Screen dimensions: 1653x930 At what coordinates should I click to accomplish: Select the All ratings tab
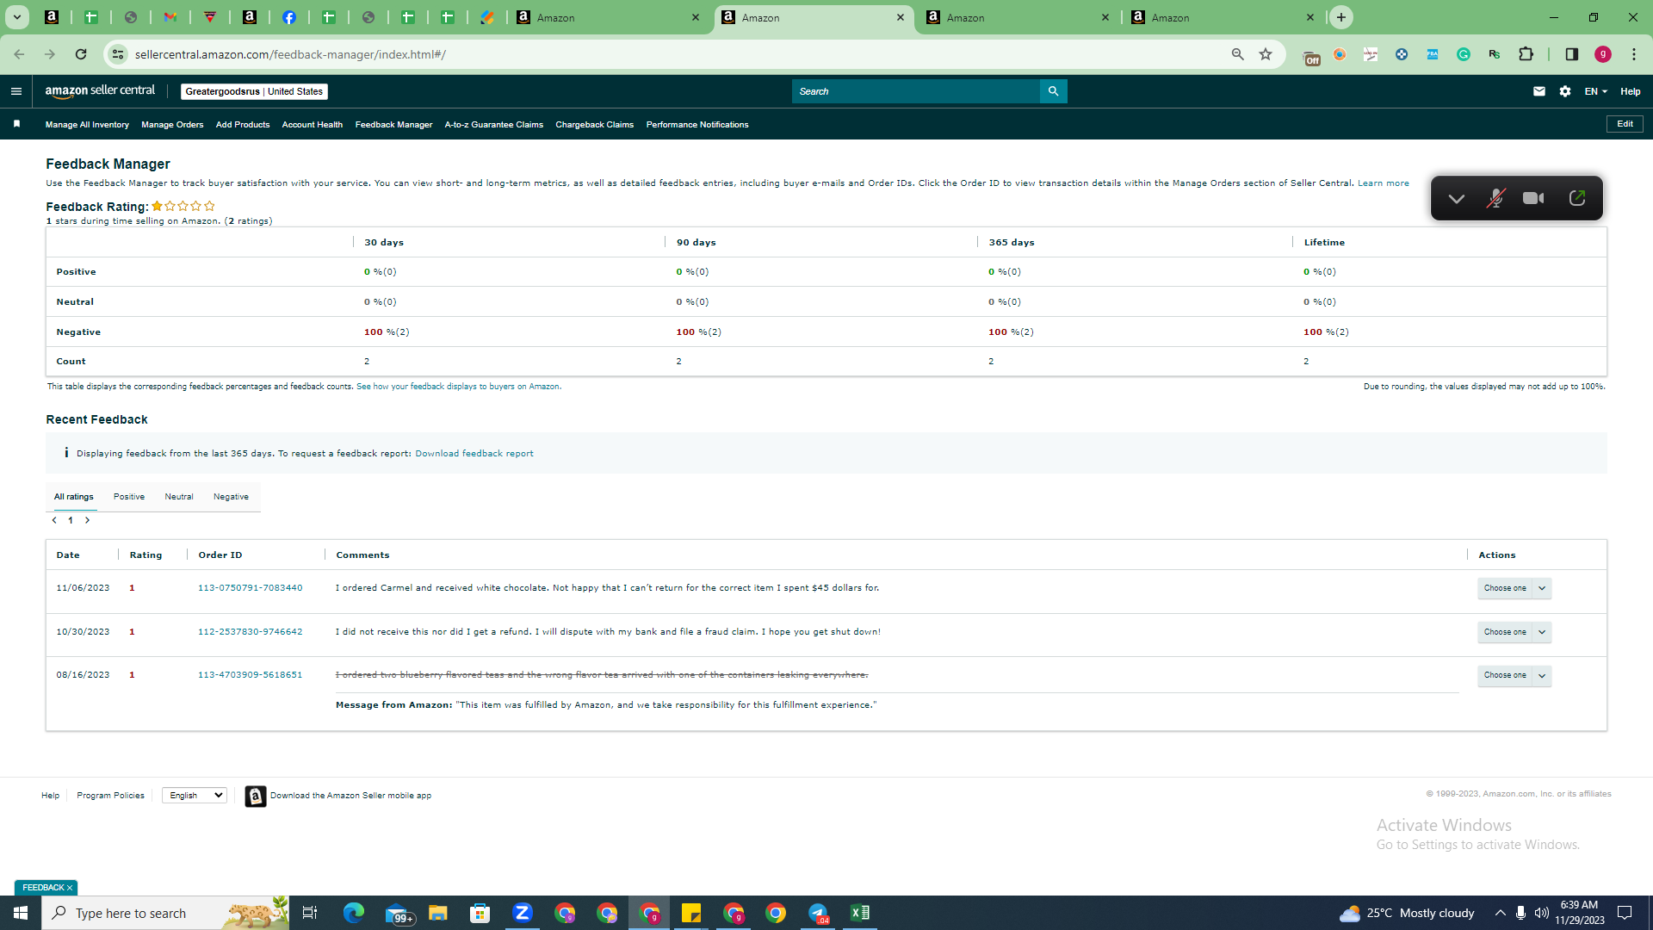[74, 497]
